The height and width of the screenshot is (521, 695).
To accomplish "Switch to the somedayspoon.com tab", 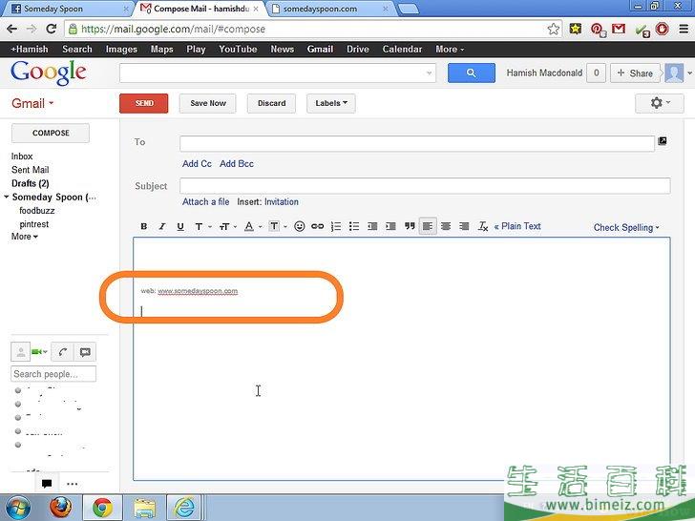I will click(330, 9).
